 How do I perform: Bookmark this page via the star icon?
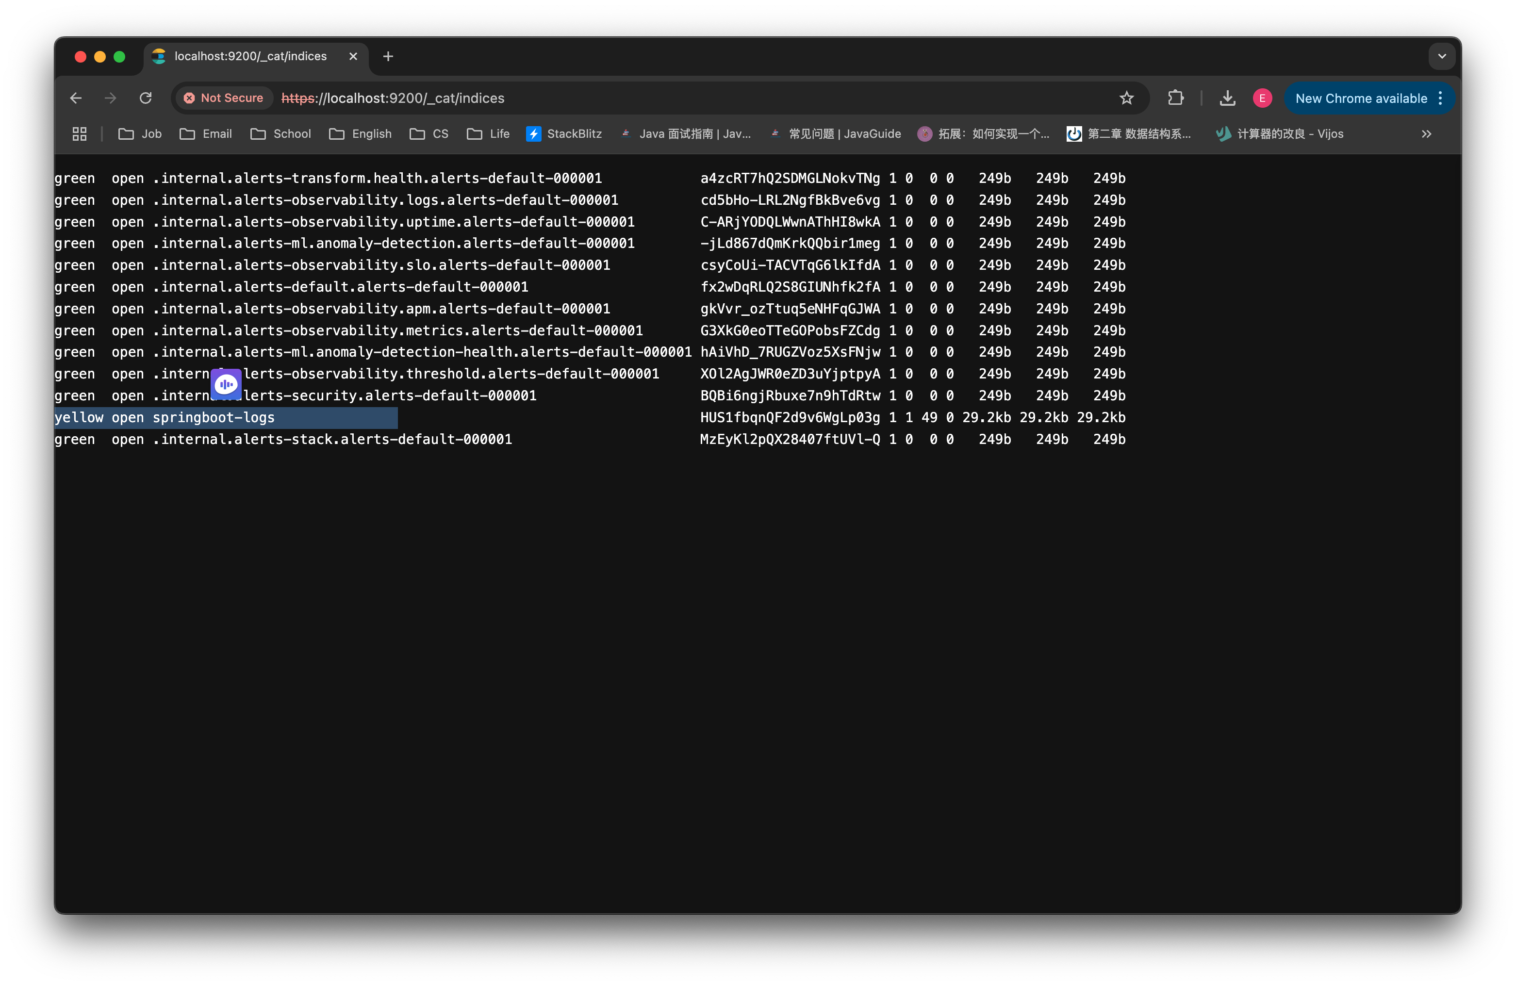click(1127, 98)
